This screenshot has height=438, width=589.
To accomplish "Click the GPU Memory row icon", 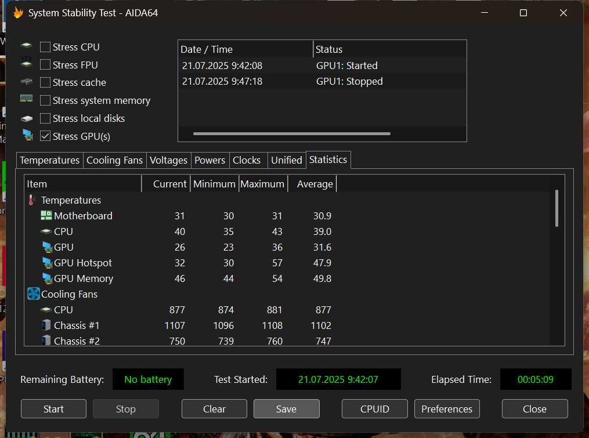I will [x=47, y=278].
